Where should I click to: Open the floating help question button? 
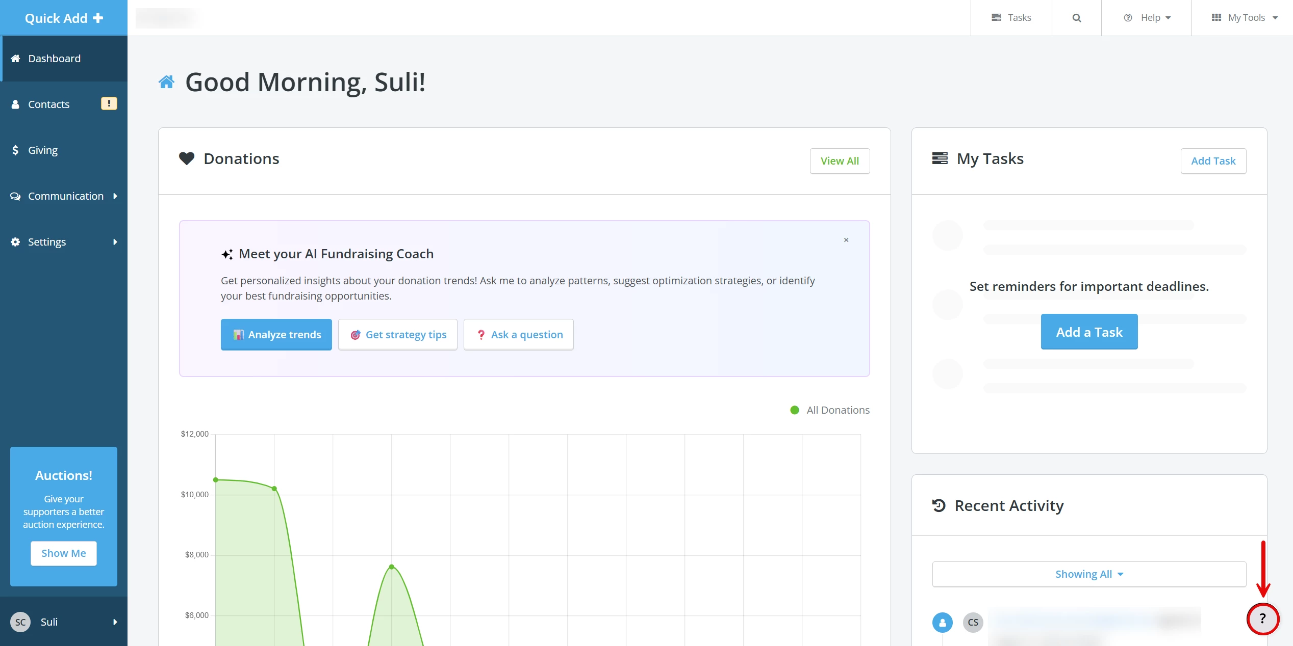click(1263, 619)
